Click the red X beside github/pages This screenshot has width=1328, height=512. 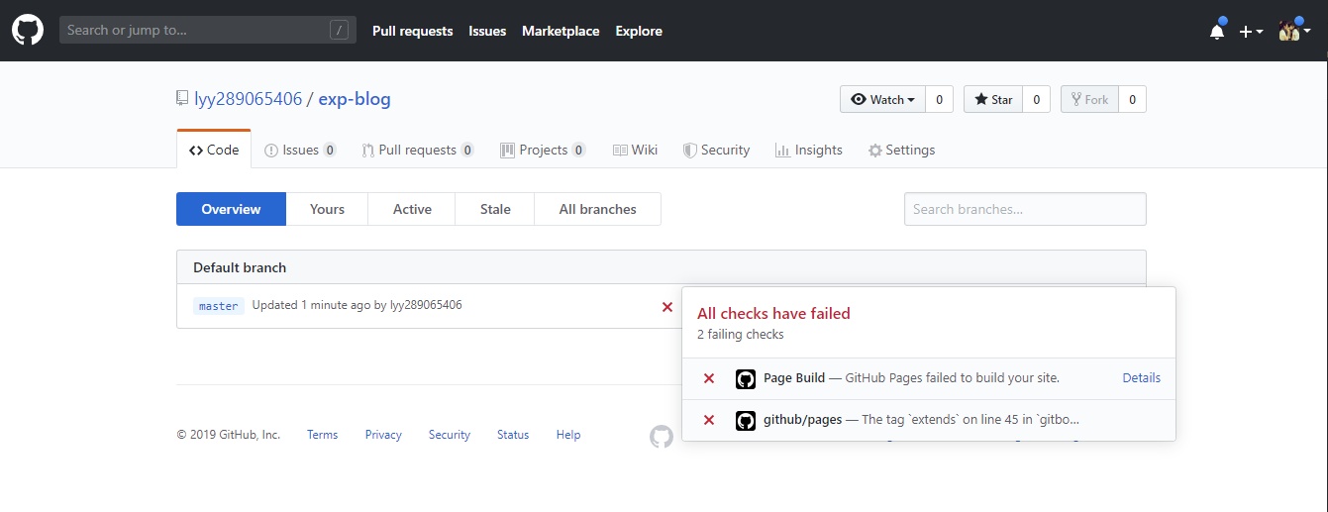(709, 420)
